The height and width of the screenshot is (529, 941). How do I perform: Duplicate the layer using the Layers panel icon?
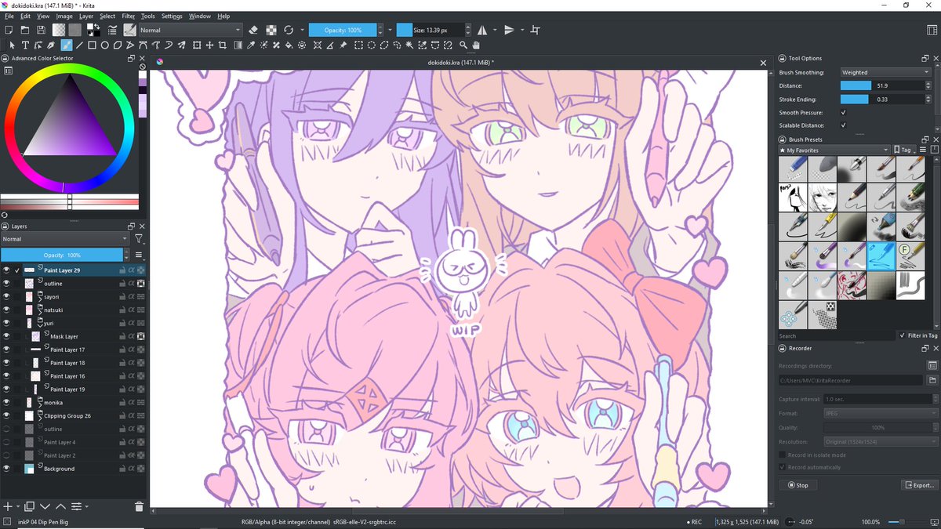29,506
